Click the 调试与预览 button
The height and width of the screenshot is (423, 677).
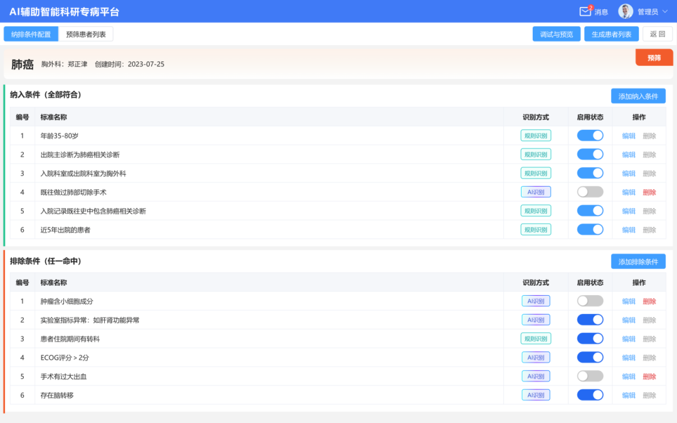click(557, 34)
